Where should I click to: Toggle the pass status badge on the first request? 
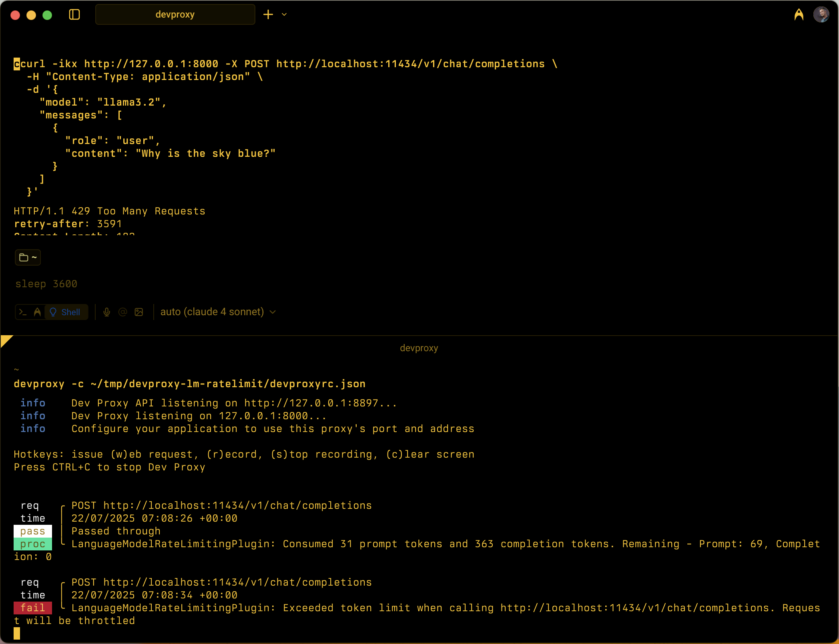32,531
